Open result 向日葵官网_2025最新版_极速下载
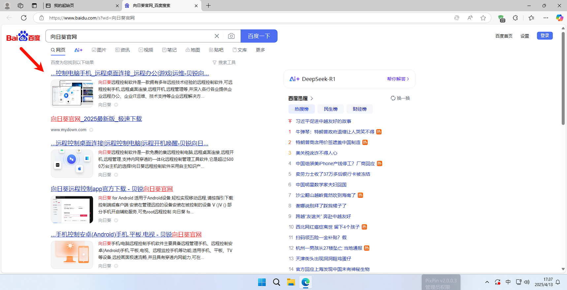Screen dimensions: 567x290 pyautogui.click(x=96, y=119)
